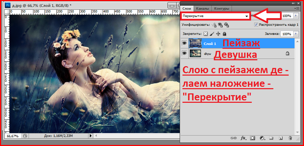The image size is (304, 146).
Task: Switch to the Контуры tab
Action: click(221, 8)
